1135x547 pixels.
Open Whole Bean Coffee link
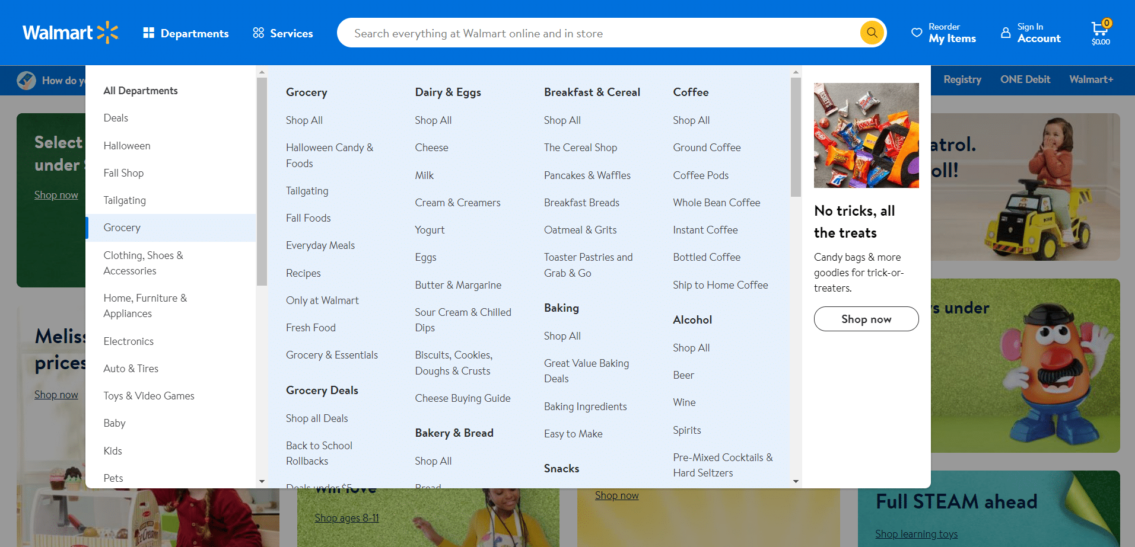717,203
